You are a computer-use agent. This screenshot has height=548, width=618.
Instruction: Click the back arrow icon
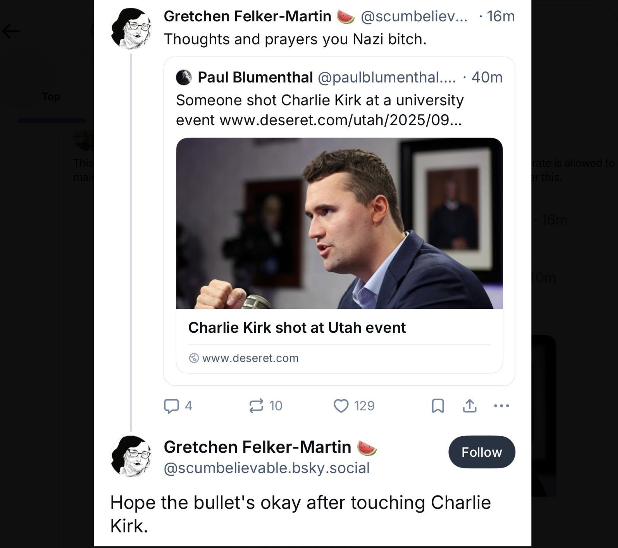coord(11,31)
